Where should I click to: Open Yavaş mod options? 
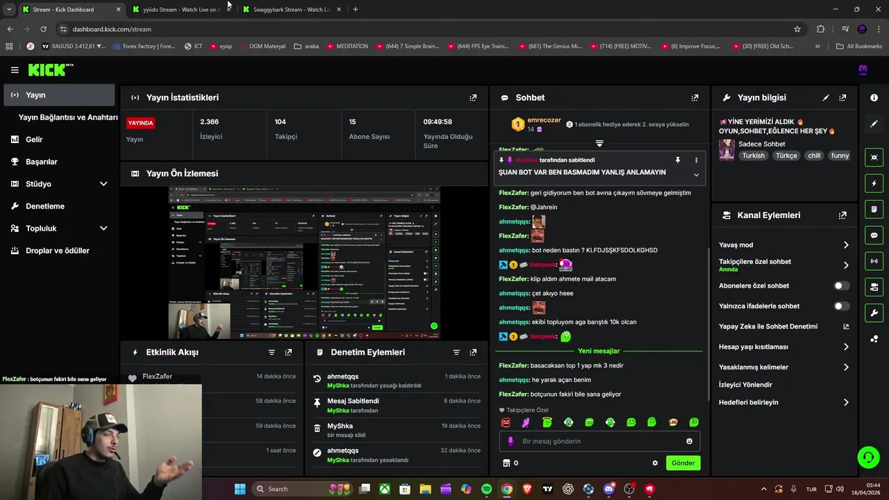(783, 245)
